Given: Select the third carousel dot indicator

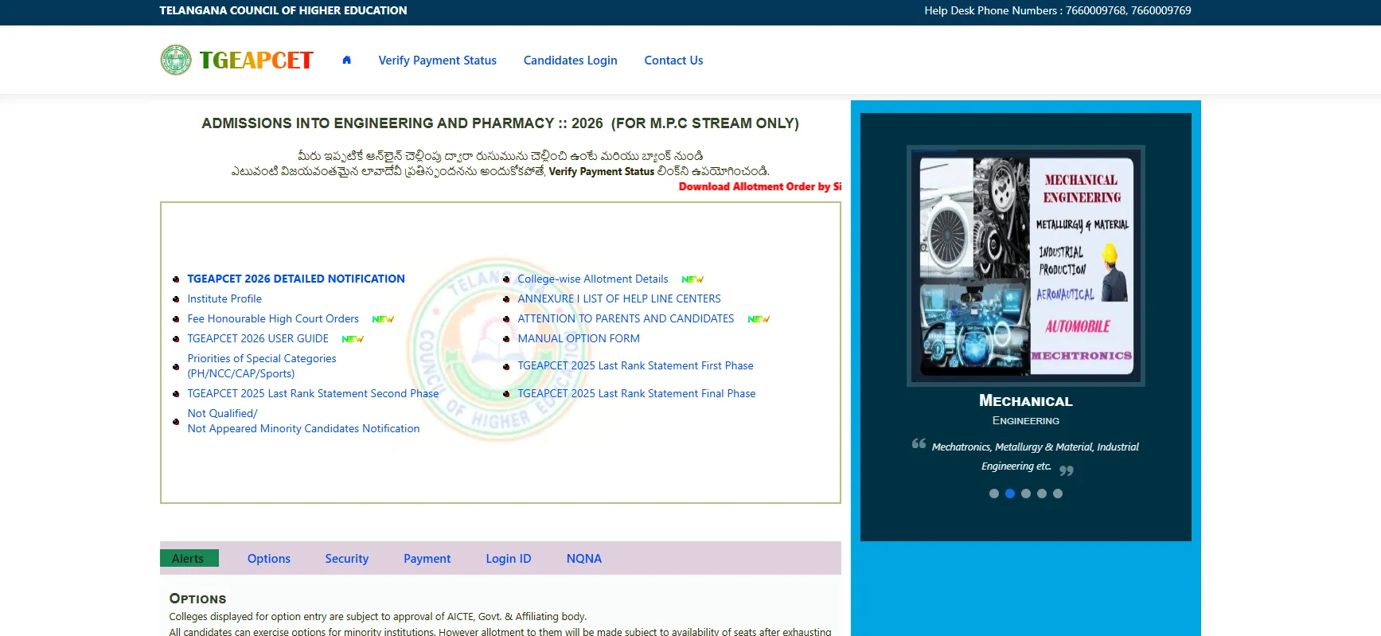Looking at the screenshot, I should (1026, 494).
